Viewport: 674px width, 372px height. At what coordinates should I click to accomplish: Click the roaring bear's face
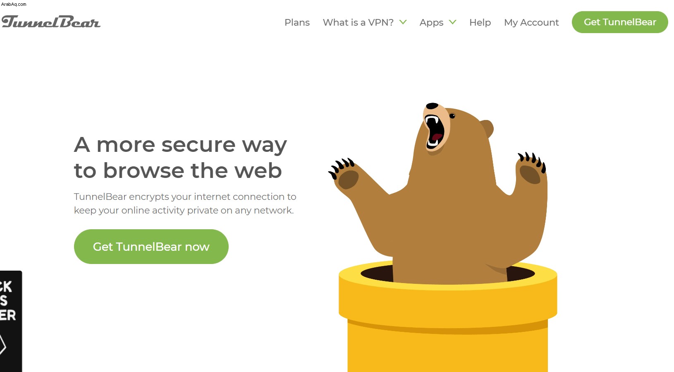437,126
